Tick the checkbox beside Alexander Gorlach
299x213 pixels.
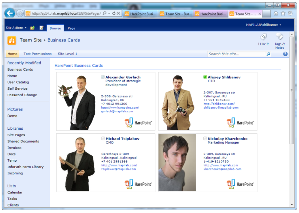103,77
